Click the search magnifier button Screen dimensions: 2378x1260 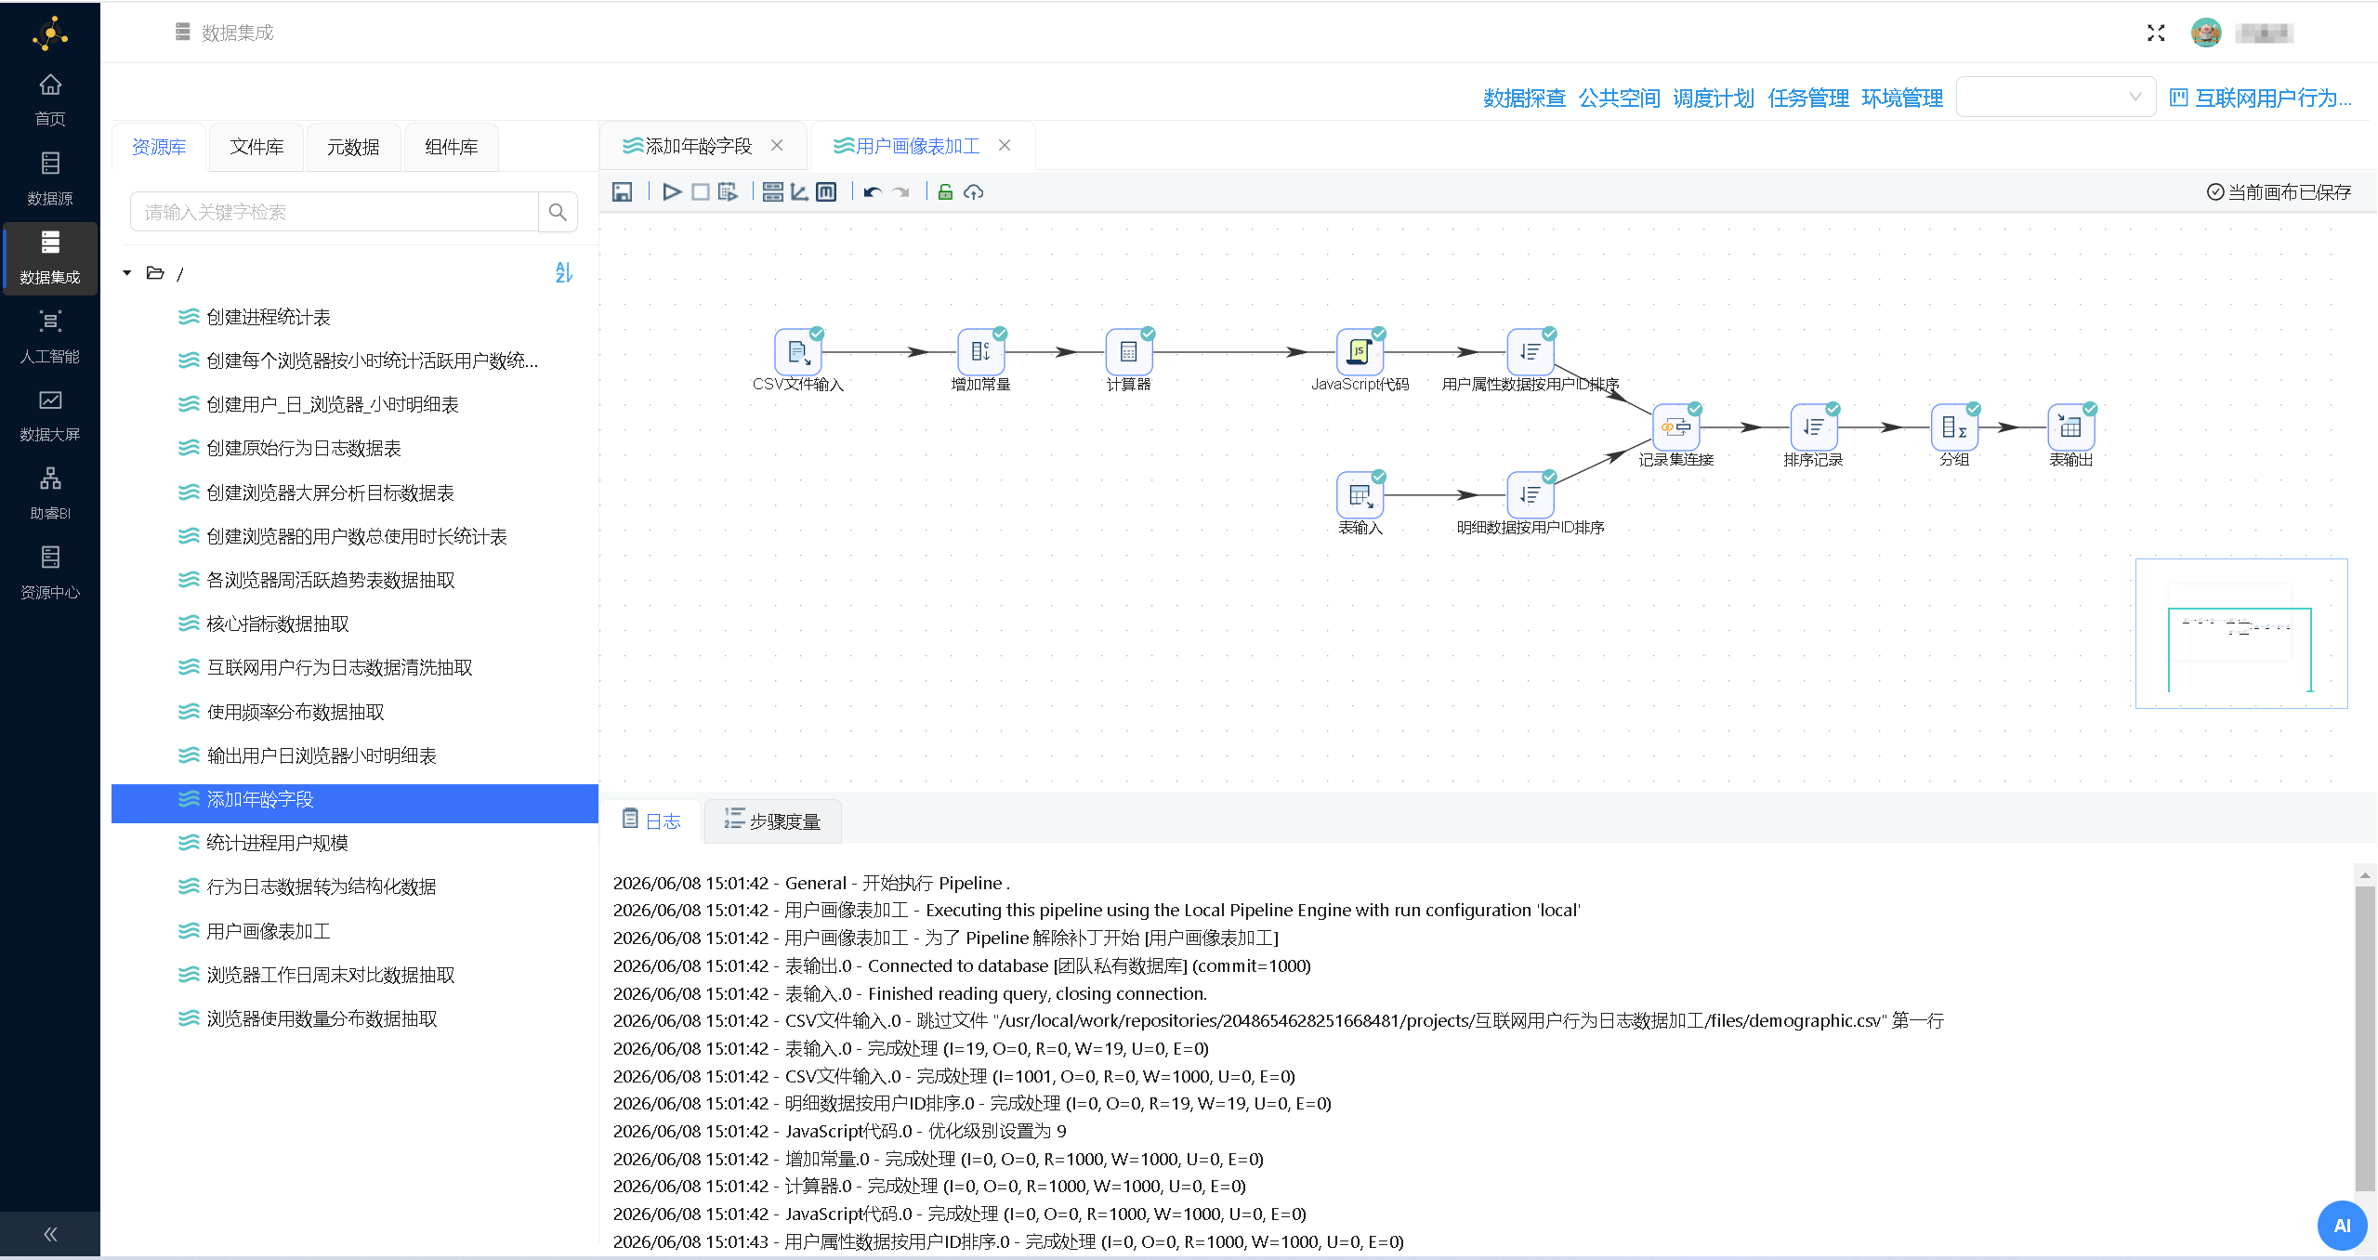click(558, 212)
